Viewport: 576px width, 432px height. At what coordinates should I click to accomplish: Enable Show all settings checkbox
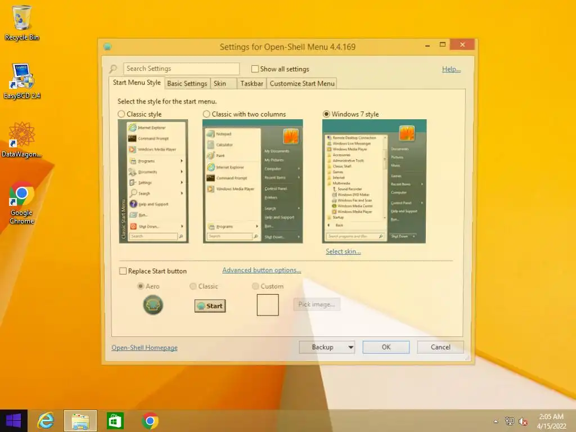tap(255, 69)
